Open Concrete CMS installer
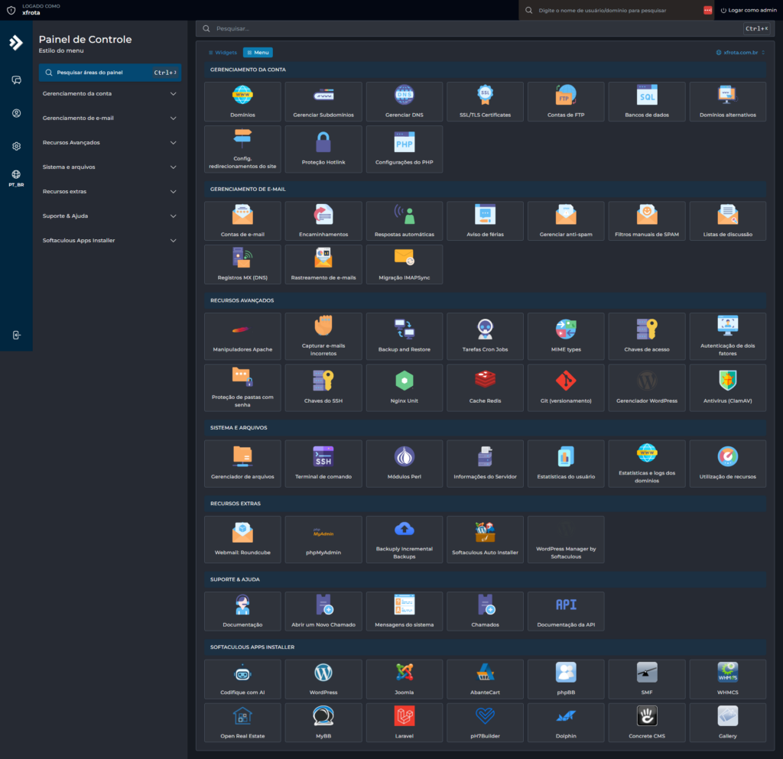 coord(647,722)
